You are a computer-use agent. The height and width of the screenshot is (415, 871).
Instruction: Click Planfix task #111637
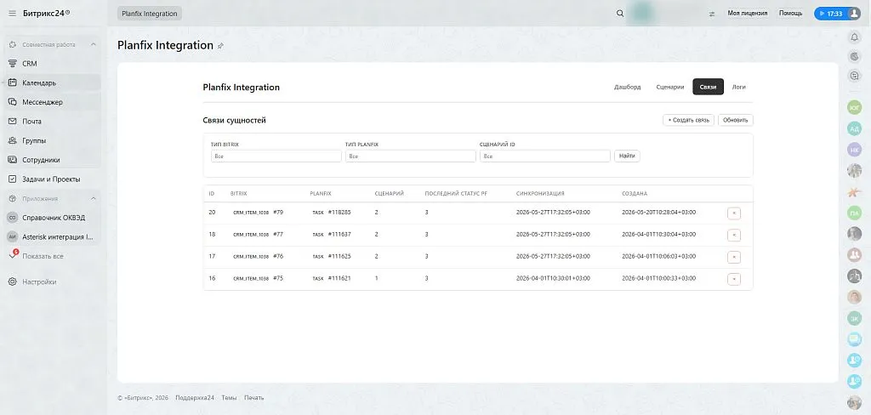(x=339, y=235)
